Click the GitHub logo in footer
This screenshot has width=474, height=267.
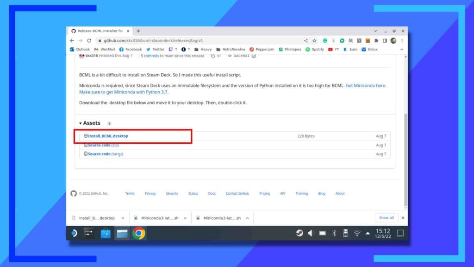[x=74, y=193]
